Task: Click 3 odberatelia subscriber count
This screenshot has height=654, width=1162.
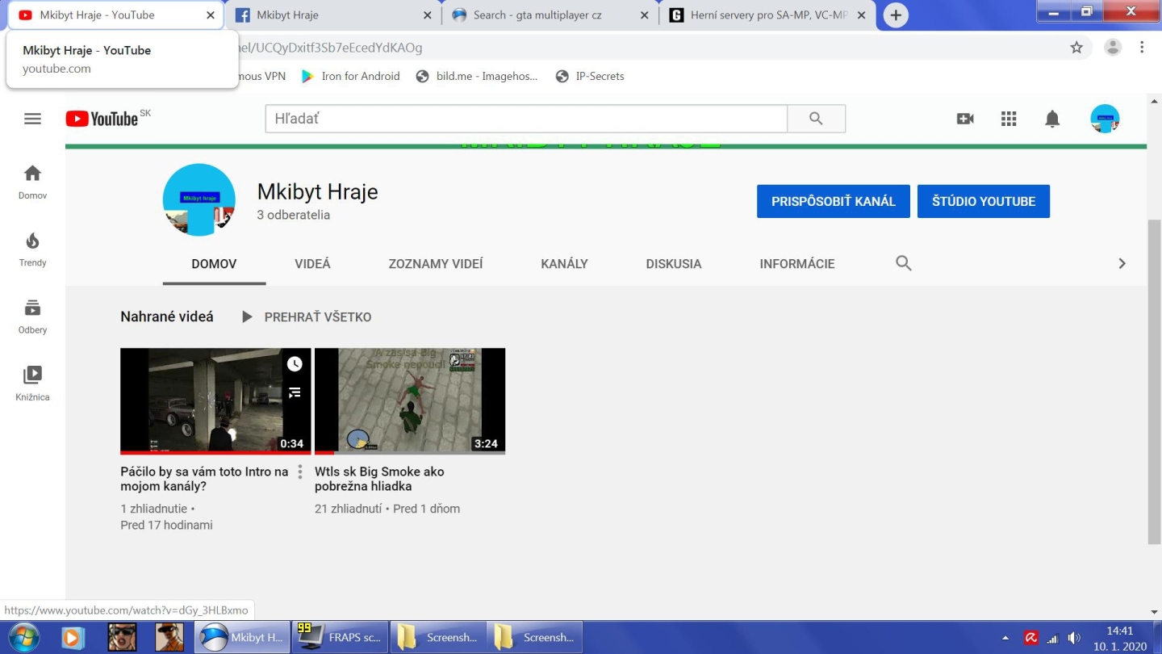Action: coord(294,216)
